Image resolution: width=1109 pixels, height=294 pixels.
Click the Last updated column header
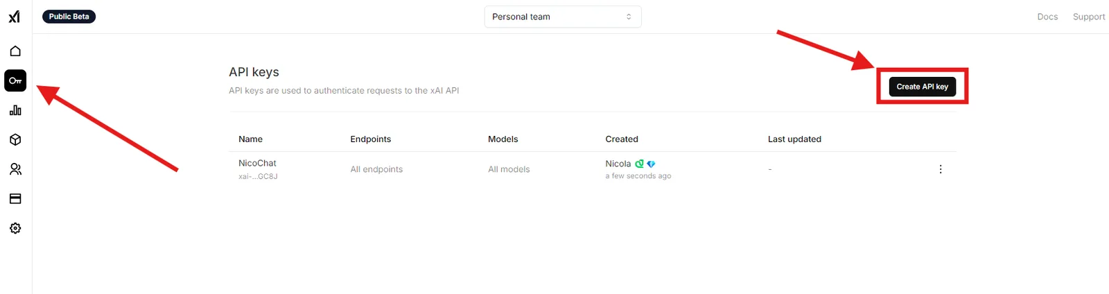point(794,139)
